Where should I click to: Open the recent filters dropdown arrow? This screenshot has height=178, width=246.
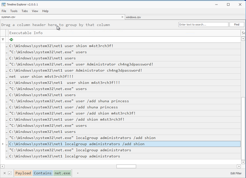[78, 173]
